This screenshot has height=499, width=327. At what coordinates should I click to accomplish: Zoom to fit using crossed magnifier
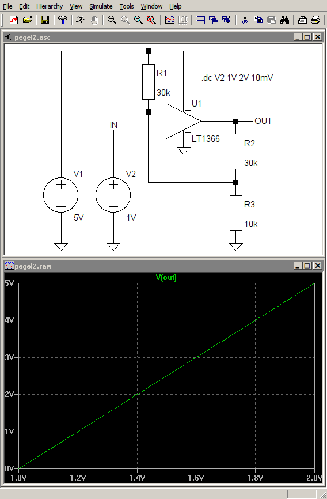tap(151, 20)
